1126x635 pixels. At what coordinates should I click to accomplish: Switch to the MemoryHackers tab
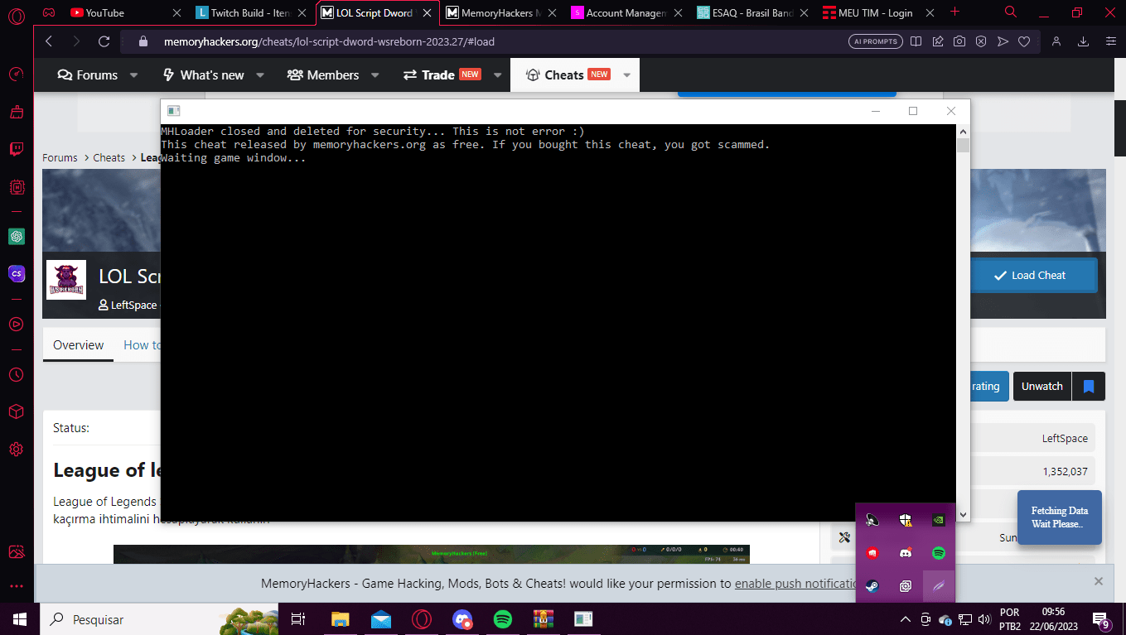pyautogui.click(x=501, y=12)
